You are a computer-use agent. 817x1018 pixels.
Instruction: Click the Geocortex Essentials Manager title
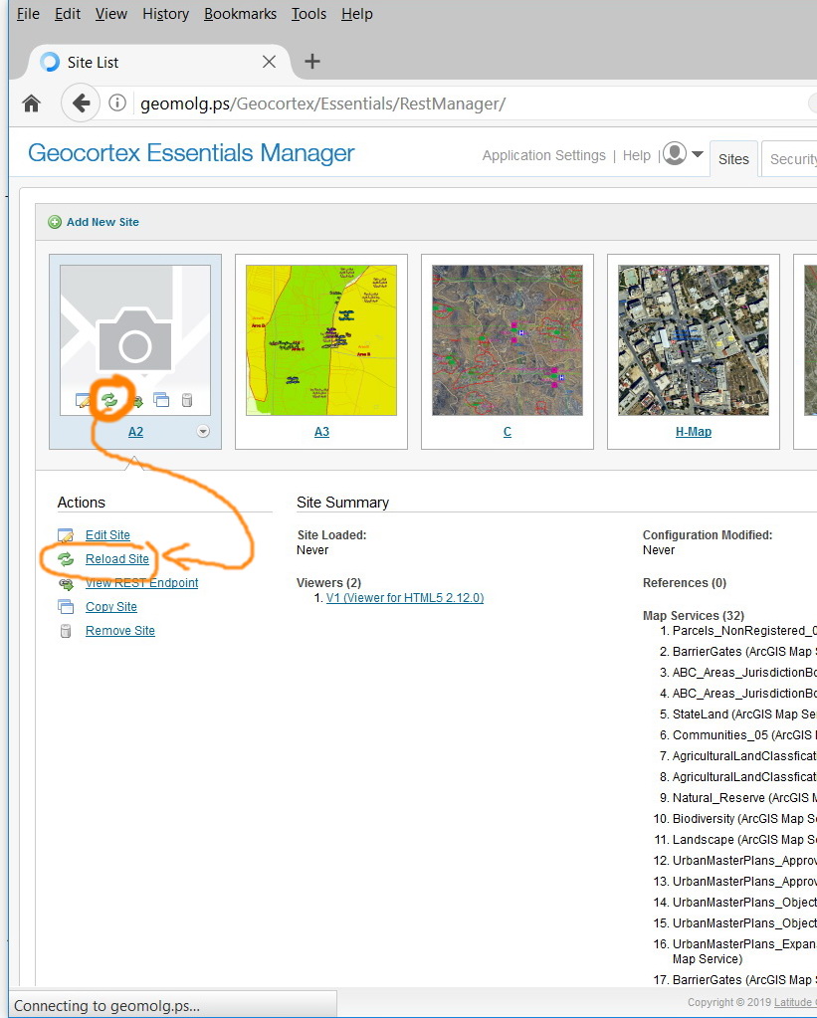click(x=191, y=153)
